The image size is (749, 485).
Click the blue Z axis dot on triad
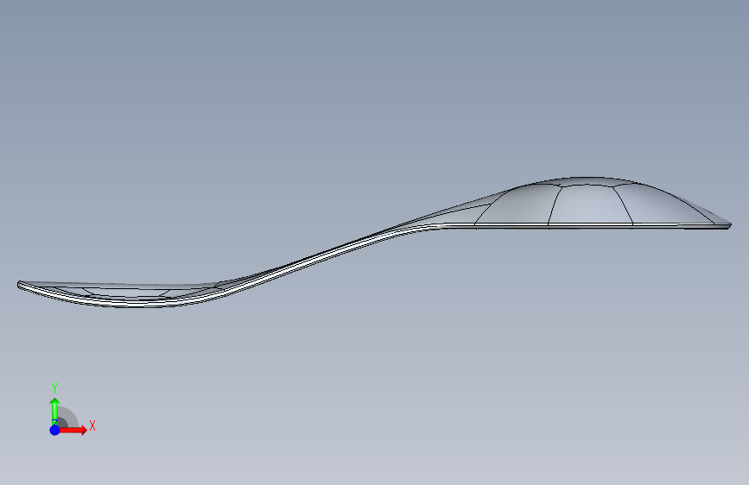pyautogui.click(x=54, y=430)
